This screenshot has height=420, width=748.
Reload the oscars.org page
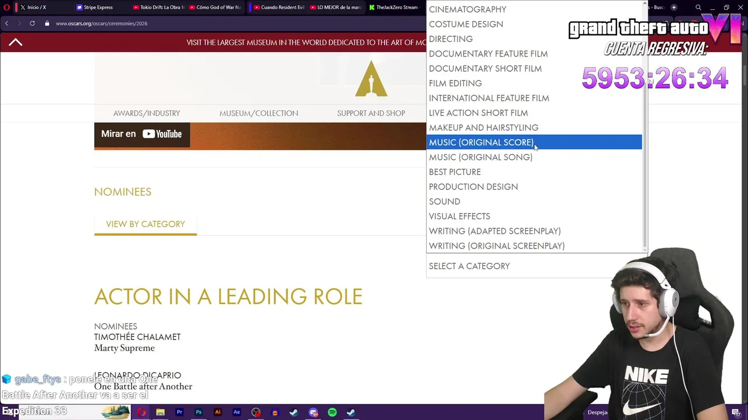click(32, 23)
